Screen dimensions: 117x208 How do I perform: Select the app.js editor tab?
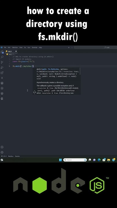point(11,51)
